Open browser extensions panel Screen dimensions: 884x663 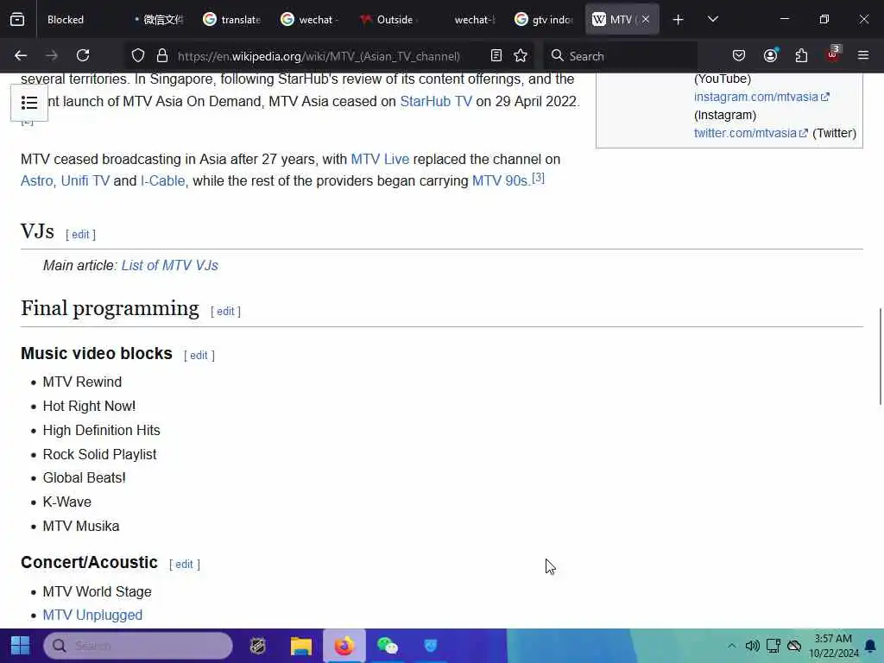tap(801, 56)
